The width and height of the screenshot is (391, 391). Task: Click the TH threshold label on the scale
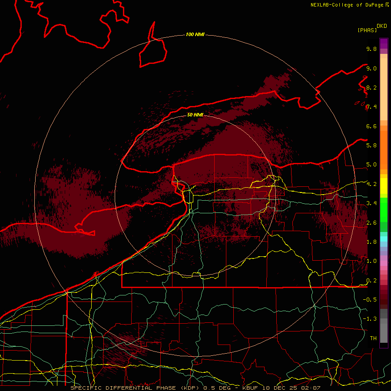(373, 338)
